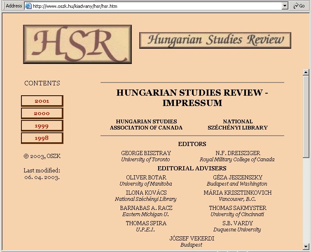Click 'University of Cincinnati' text
311x252 pixels.
tap(237, 214)
